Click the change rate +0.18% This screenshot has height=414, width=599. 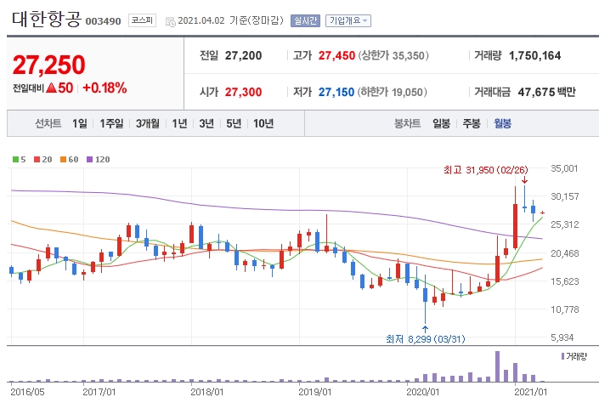[x=105, y=88]
